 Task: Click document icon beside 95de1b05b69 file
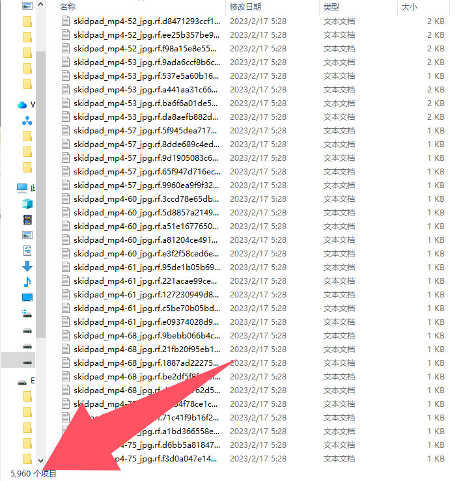65,268
